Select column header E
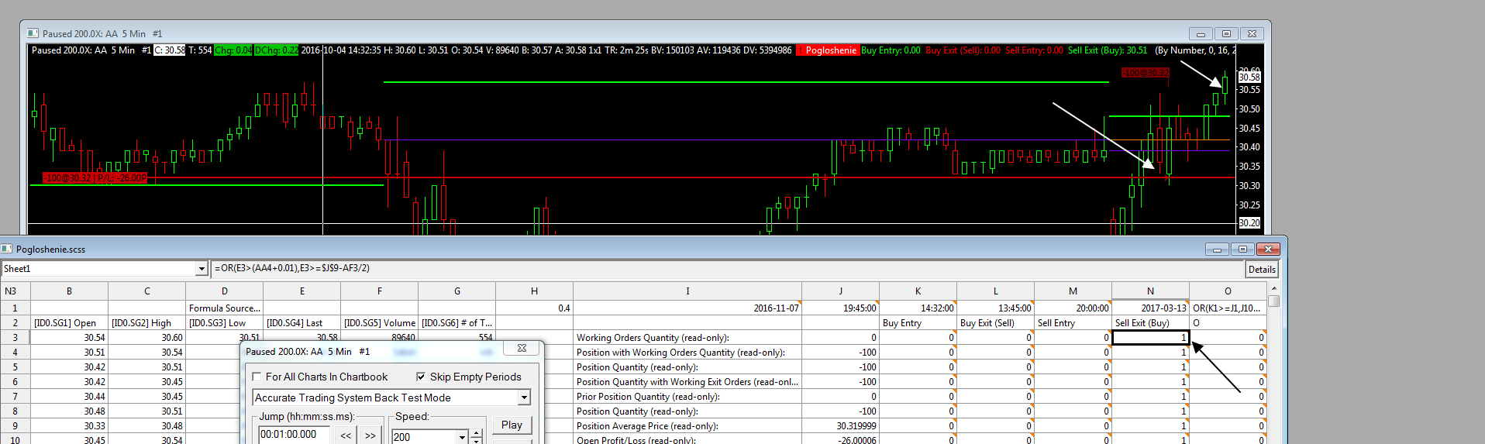1485x444 pixels. [x=301, y=291]
